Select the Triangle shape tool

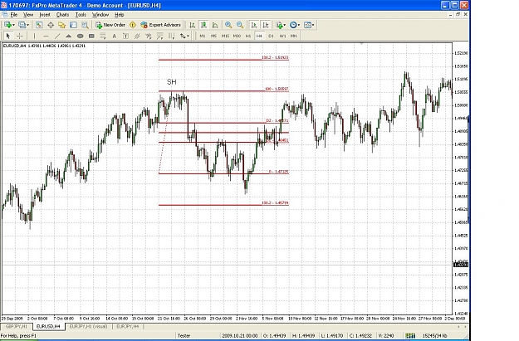click(69, 36)
